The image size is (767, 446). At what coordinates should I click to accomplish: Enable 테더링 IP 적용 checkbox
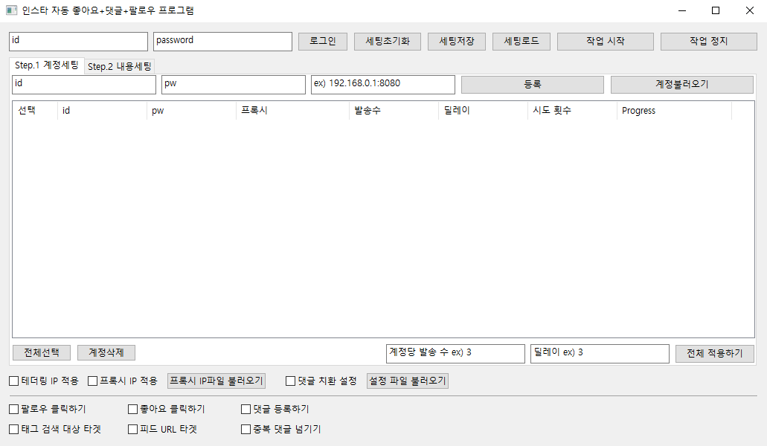(14, 381)
